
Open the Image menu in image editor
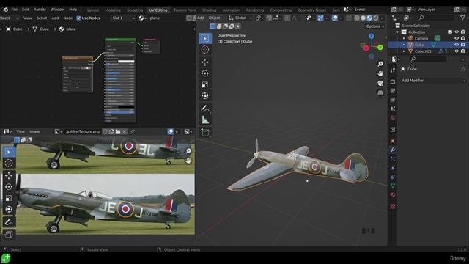(34, 131)
